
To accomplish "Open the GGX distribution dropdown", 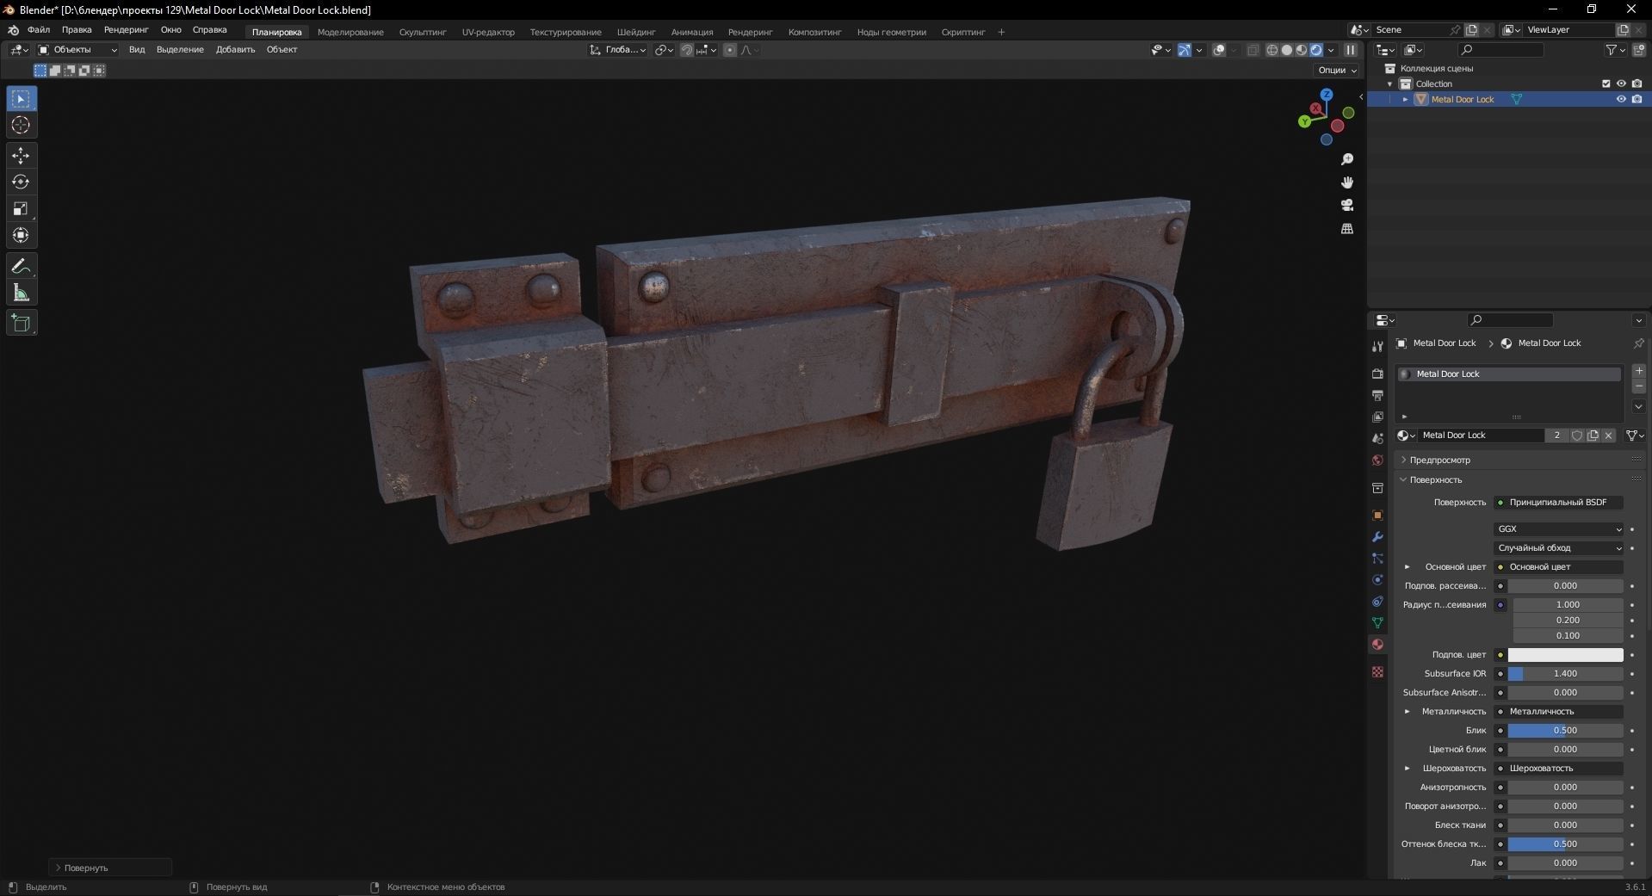I will tap(1558, 528).
